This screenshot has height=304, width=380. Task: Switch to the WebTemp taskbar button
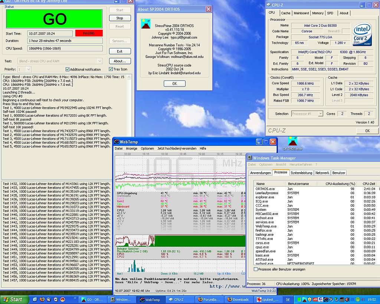(150, 300)
